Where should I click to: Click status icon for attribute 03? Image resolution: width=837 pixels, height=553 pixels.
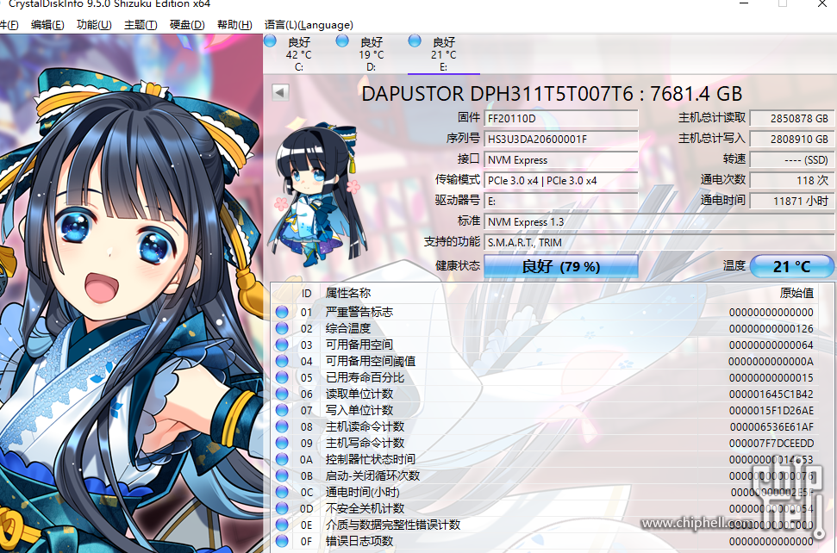(282, 345)
